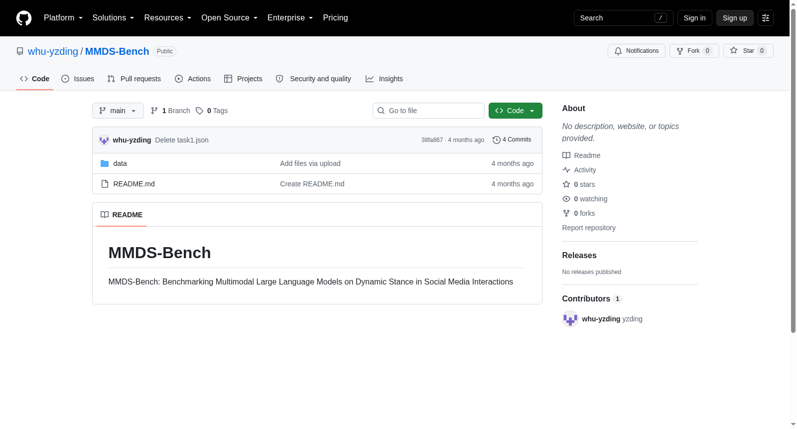Open the MMDS-Bench repository title link
This screenshot has height=429, width=797.
[x=117, y=51]
